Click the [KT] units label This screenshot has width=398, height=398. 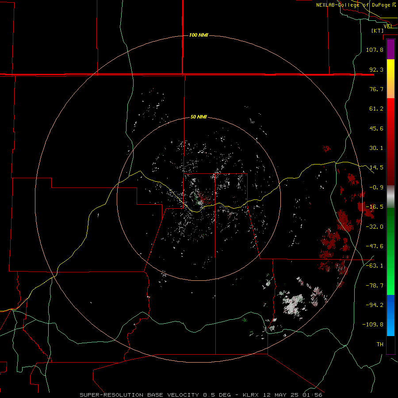pos(377,31)
